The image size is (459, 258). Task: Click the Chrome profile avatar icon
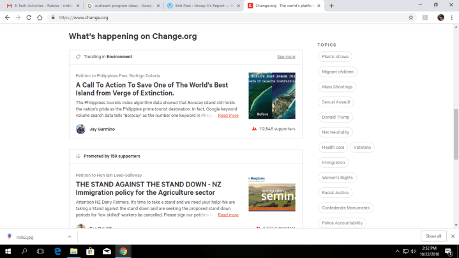[440, 17]
